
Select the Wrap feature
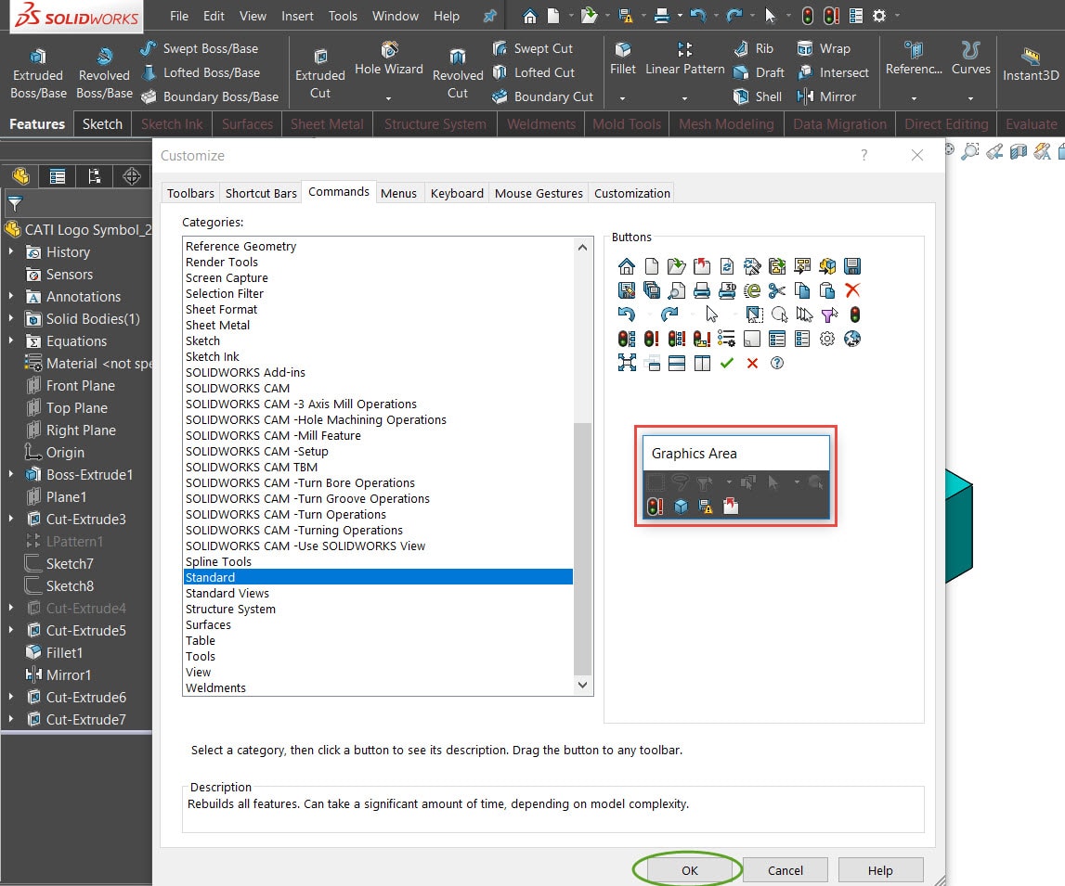tap(824, 48)
